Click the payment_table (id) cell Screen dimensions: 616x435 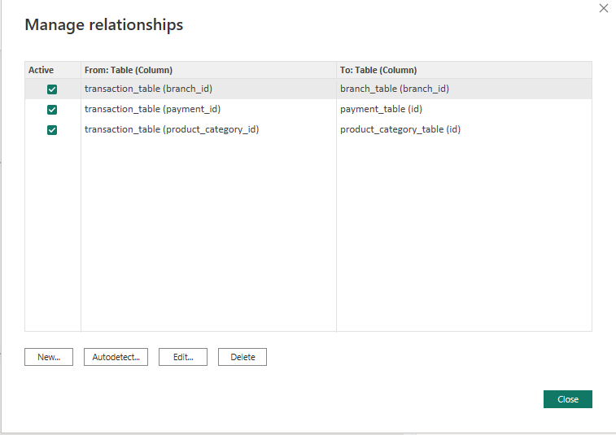(381, 109)
